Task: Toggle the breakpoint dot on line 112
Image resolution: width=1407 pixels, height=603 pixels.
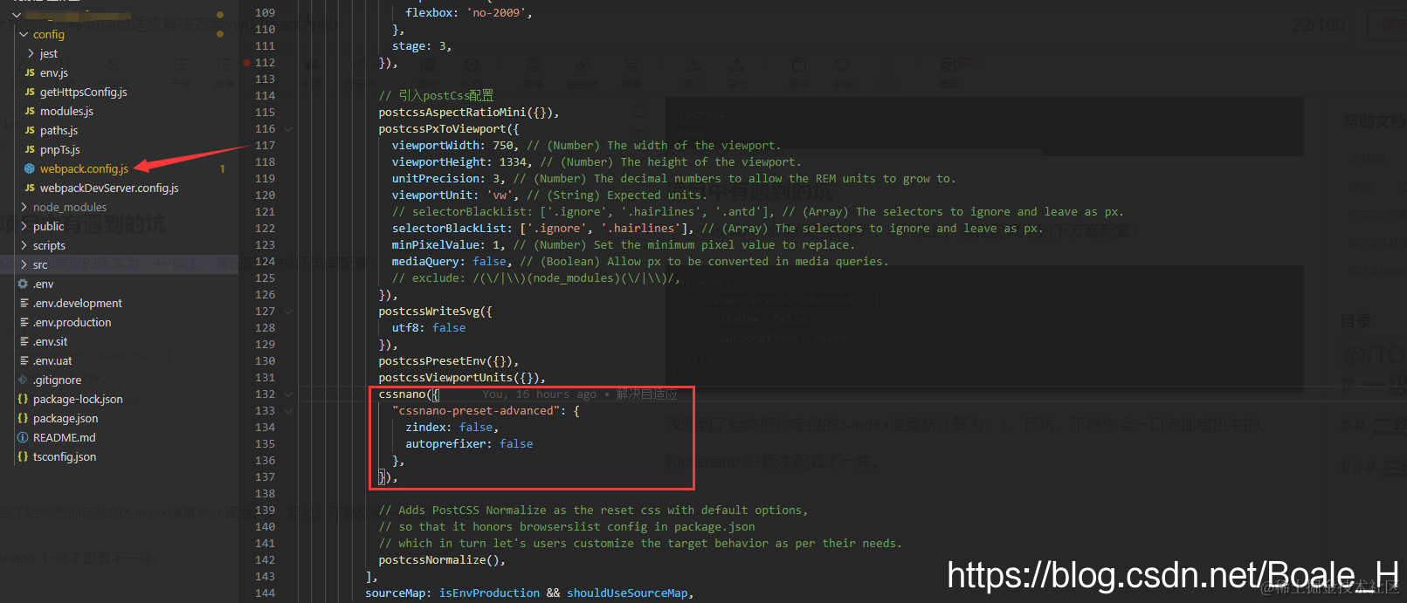Action: [247, 63]
